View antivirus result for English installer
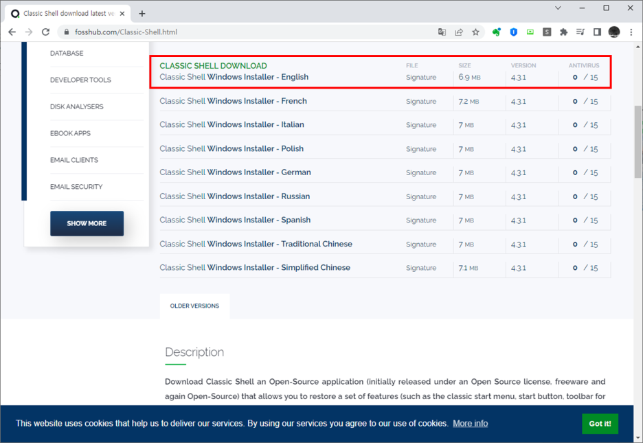Screen dimensions: 643x443 (585, 78)
